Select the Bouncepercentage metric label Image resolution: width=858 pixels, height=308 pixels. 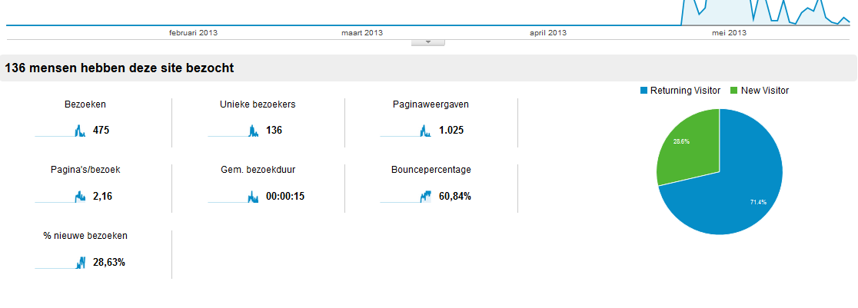[431, 170]
